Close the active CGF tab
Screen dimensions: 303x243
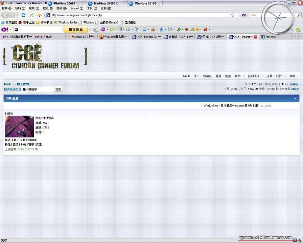point(255,37)
